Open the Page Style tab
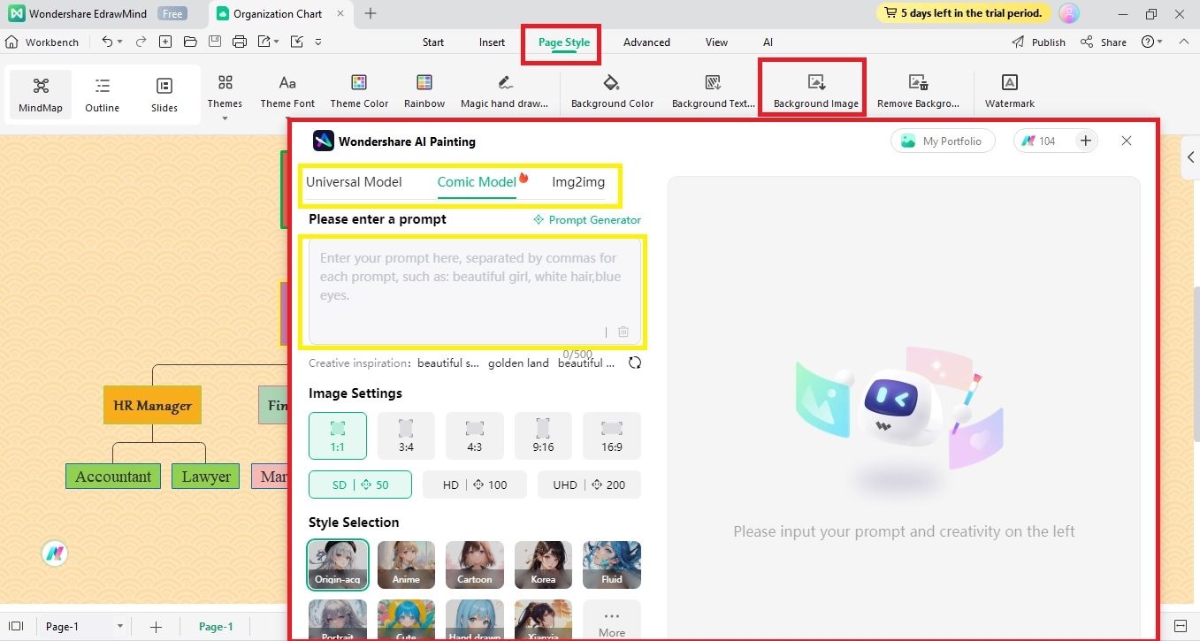The image size is (1200, 641). pyautogui.click(x=564, y=42)
